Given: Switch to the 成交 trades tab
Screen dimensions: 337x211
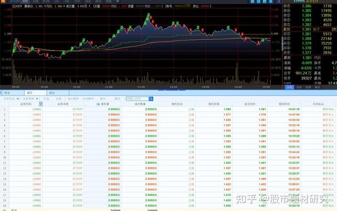Looking at the screenshot, I should coord(52,92).
